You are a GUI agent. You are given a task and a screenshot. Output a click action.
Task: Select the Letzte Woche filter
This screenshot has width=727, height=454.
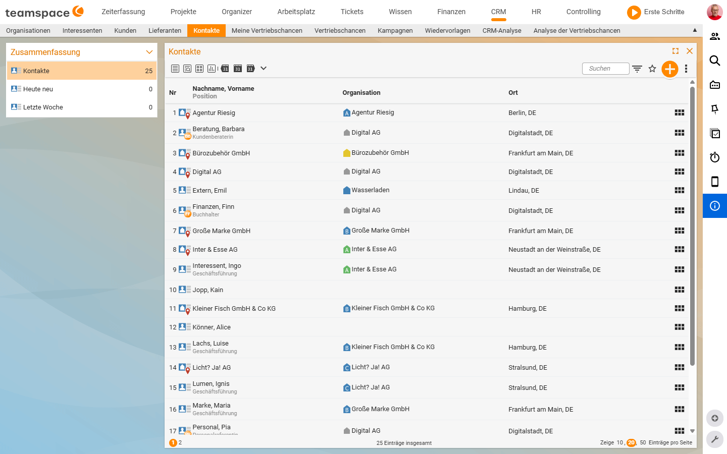tap(82, 107)
